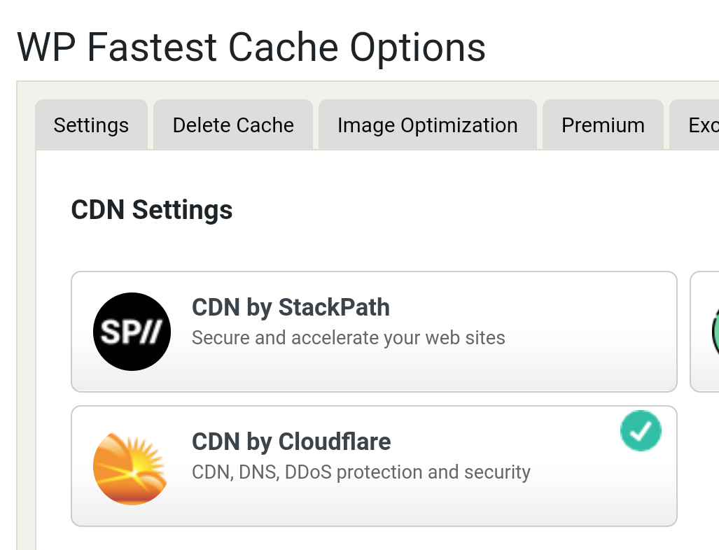Viewport: 719px width, 550px height.
Task: Click the "WP Fastest Cache Options" page title
Action: pyautogui.click(x=251, y=48)
